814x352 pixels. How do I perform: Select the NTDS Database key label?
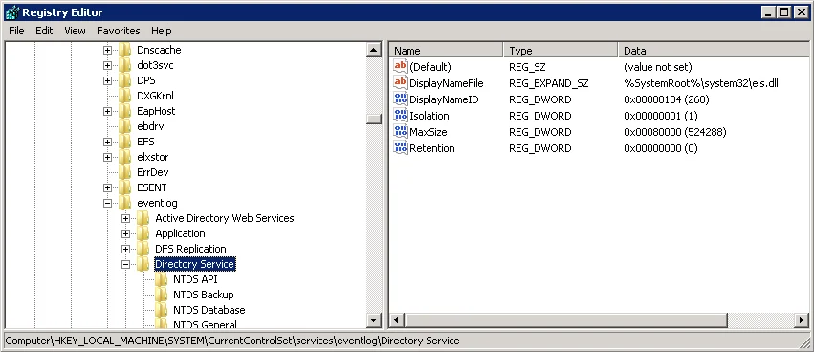pos(209,310)
